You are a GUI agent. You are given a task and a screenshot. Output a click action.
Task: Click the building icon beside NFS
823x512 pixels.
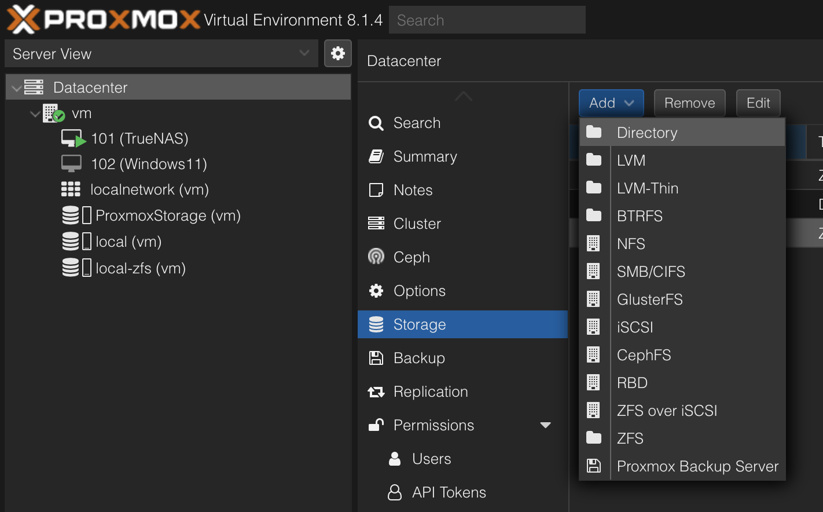pyautogui.click(x=593, y=243)
